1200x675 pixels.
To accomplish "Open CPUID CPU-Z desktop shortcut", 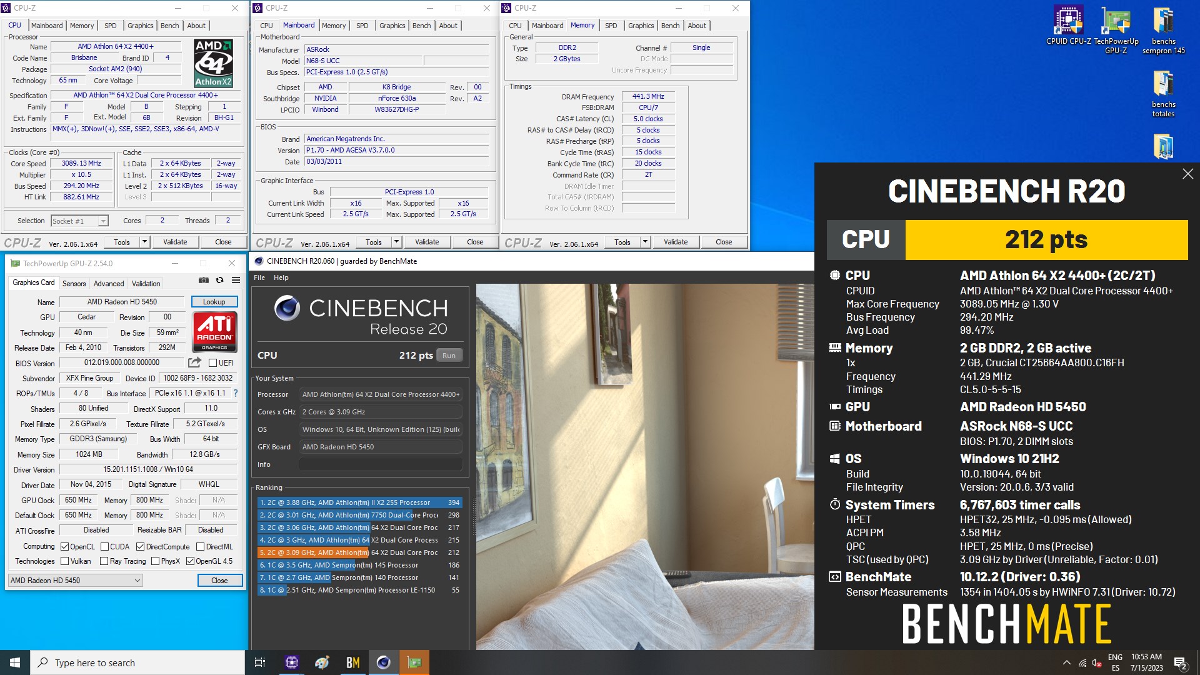I will (x=1068, y=25).
